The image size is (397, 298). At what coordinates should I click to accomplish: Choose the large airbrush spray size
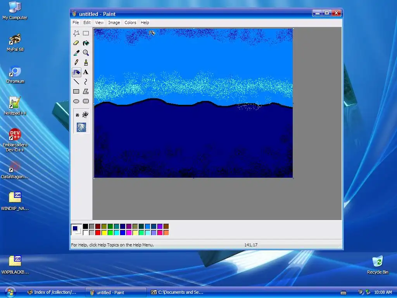[x=81, y=127]
